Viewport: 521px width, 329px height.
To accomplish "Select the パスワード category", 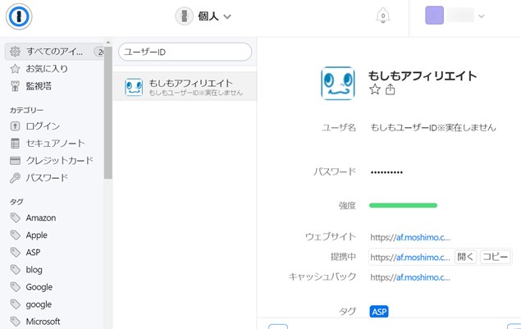I will coord(47,178).
